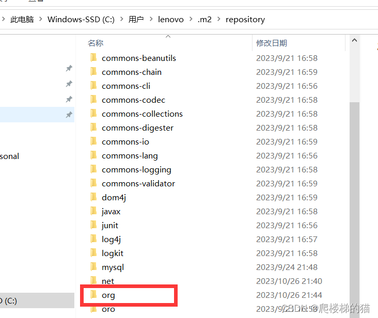
Task: Click the commons-collections folder icon
Action: (x=93, y=114)
